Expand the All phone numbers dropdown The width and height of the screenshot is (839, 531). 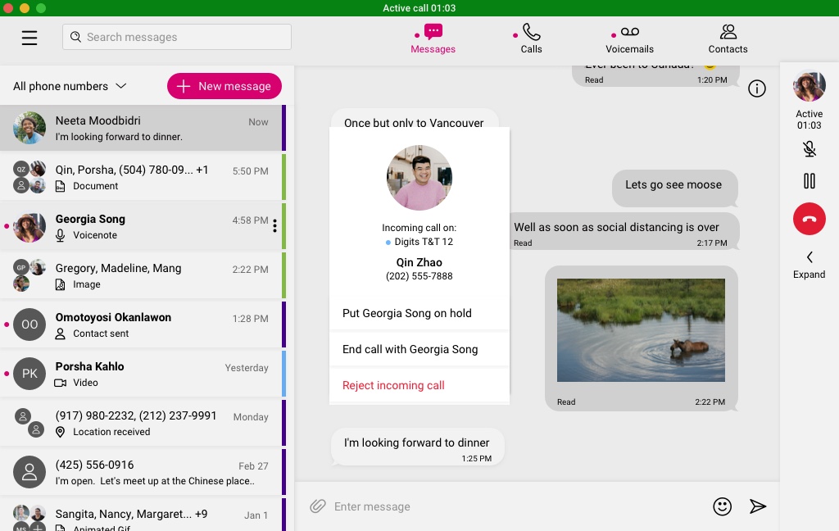70,86
